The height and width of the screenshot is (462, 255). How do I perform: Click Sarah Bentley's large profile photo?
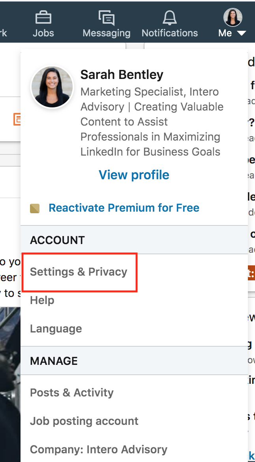coord(52,87)
